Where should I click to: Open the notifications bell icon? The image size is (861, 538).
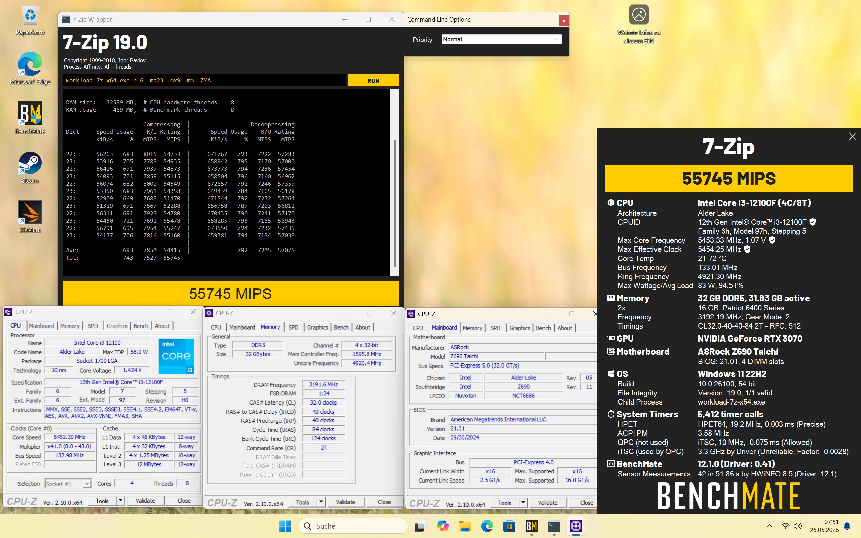847,526
